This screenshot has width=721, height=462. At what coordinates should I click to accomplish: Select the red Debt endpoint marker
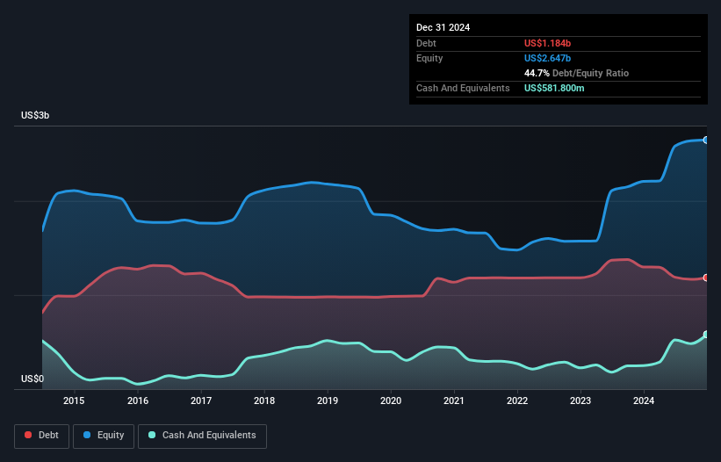click(x=706, y=278)
